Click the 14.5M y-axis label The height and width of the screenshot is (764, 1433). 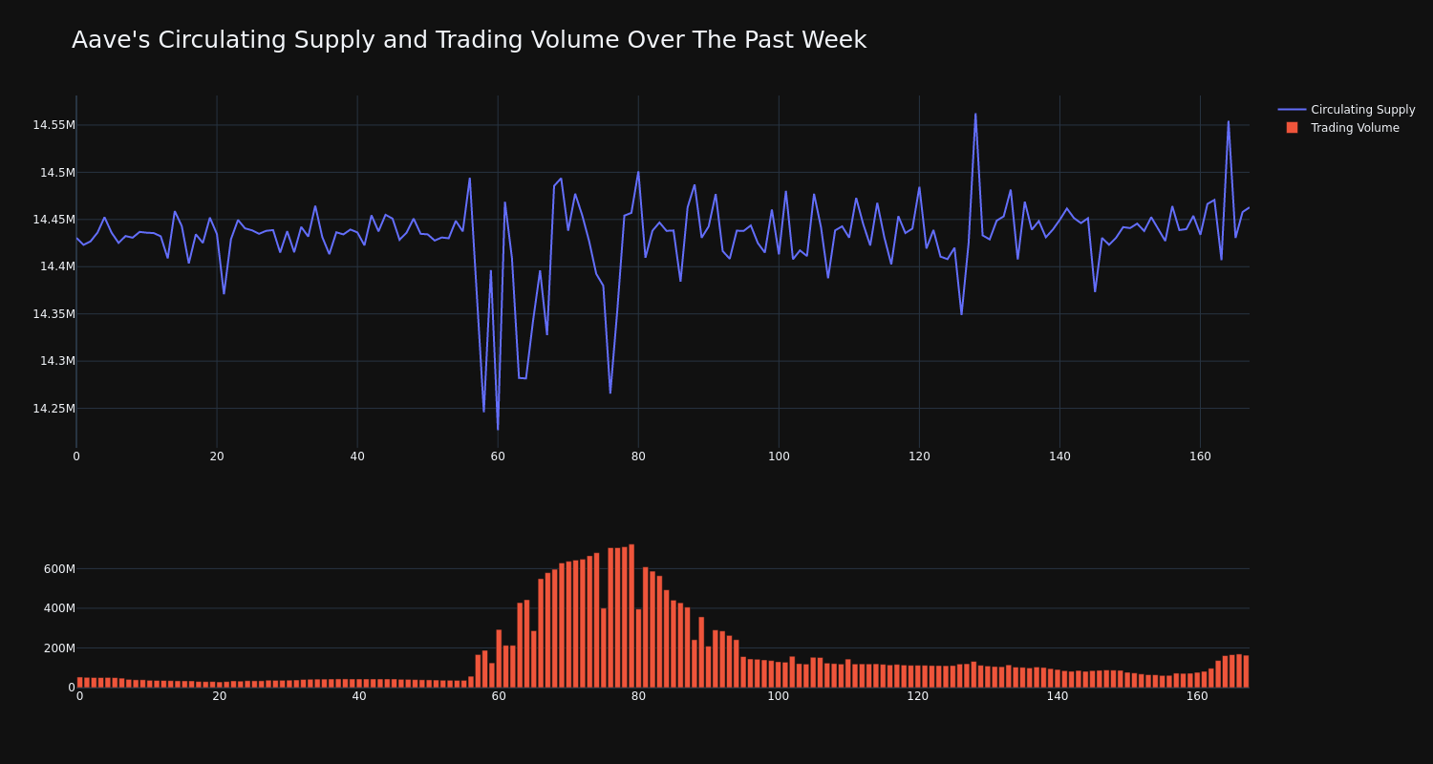(x=57, y=173)
